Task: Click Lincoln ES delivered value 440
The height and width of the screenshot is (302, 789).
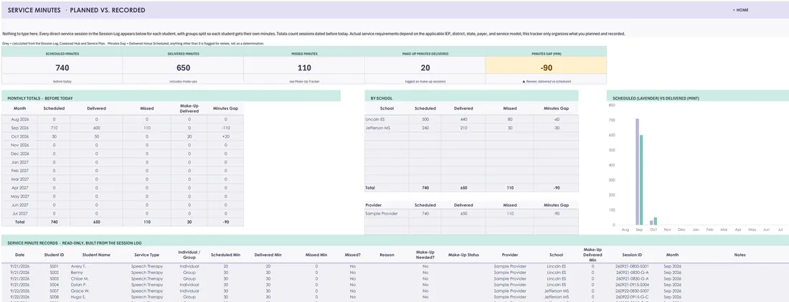Action: pyautogui.click(x=463, y=119)
